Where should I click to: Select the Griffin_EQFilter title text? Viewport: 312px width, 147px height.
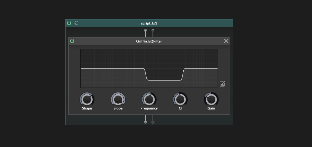point(149,41)
